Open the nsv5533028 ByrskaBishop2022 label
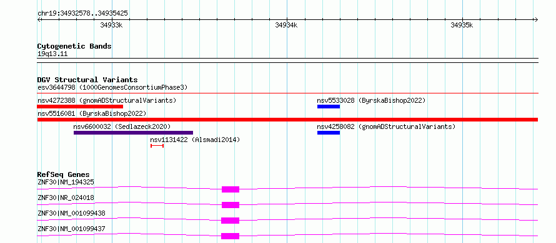 tap(371, 100)
